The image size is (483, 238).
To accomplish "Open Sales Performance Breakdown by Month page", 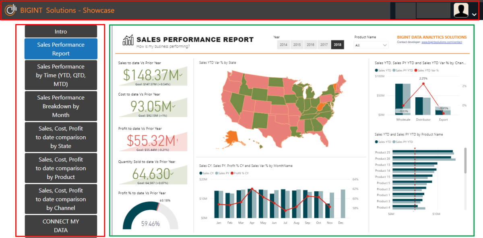I will click(61, 106).
